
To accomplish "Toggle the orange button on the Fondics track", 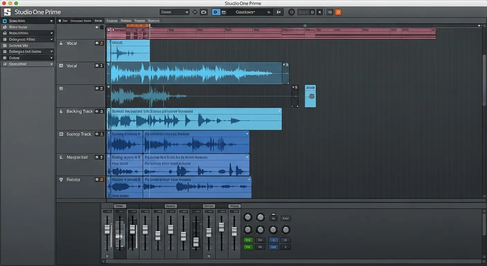I will (102, 180).
